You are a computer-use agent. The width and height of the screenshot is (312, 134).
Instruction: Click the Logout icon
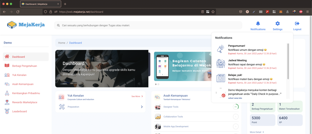pyautogui.click(x=297, y=23)
